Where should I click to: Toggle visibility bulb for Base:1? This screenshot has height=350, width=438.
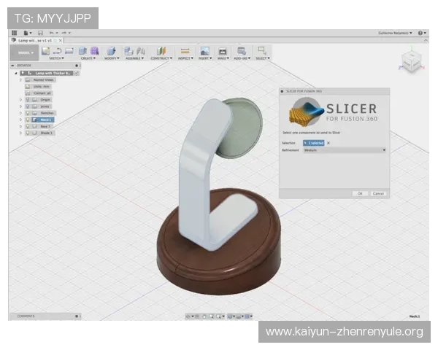(28, 126)
